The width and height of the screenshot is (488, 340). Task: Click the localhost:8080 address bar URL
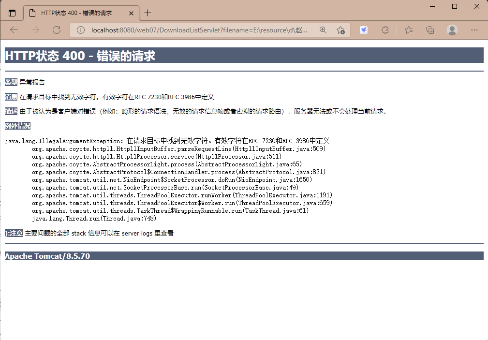point(199,30)
